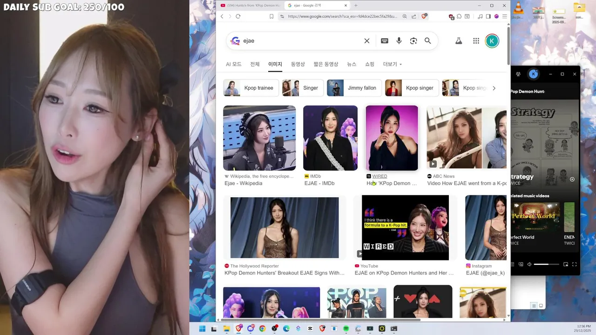Filter images by Kpop singer chip
The height and width of the screenshot is (335, 596).
point(412,88)
